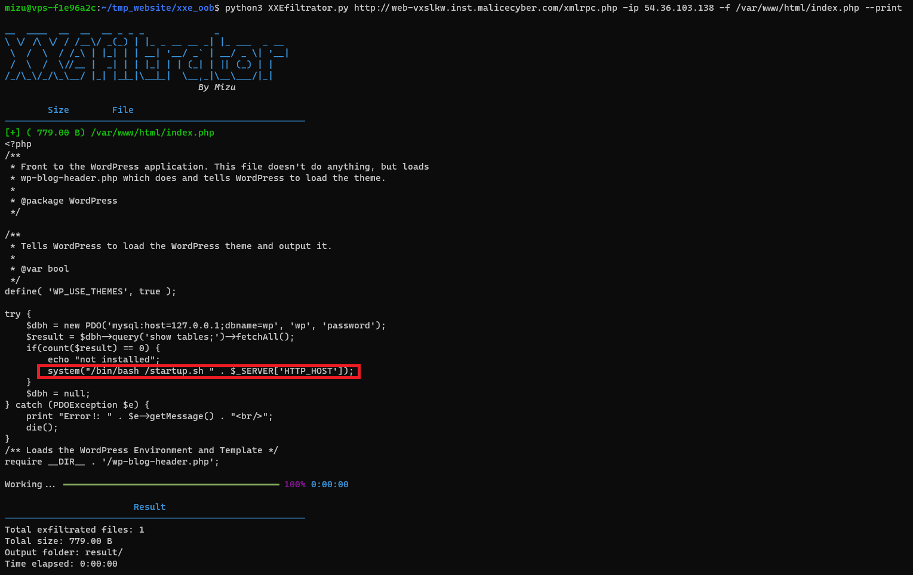Click the 'show tables' query line
The height and width of the screenshot is (575, 913).
161,337
